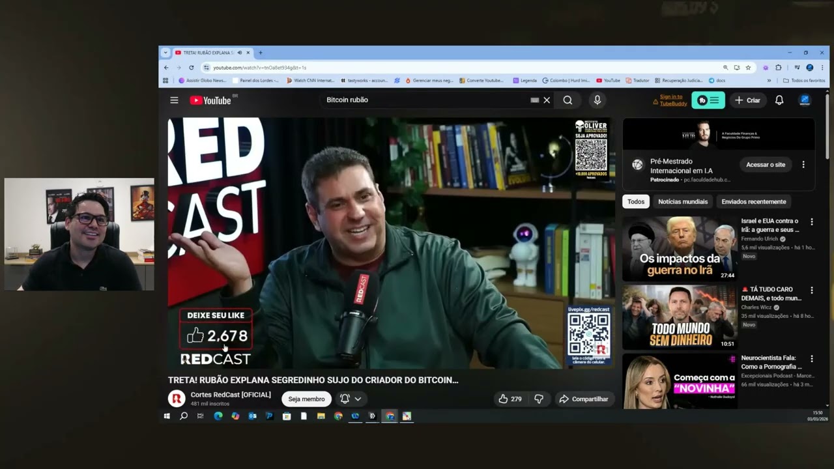Viewport: 834px width, 469px height.
Task: Open a new tab with plus button
Action: pos(260,53)
